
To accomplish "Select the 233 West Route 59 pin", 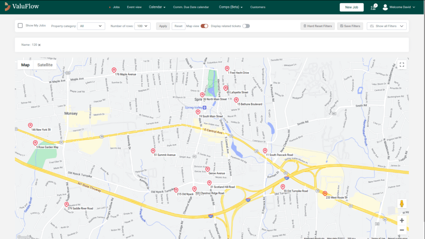I will point(325,193).
